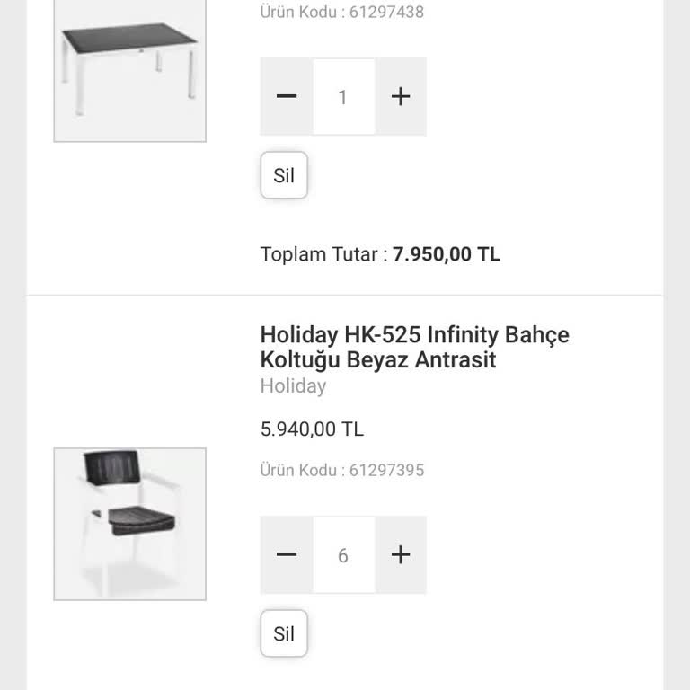Decrease quantity of the table item
Viewport: 690px width, 690px height.
(x=287, y=97)
